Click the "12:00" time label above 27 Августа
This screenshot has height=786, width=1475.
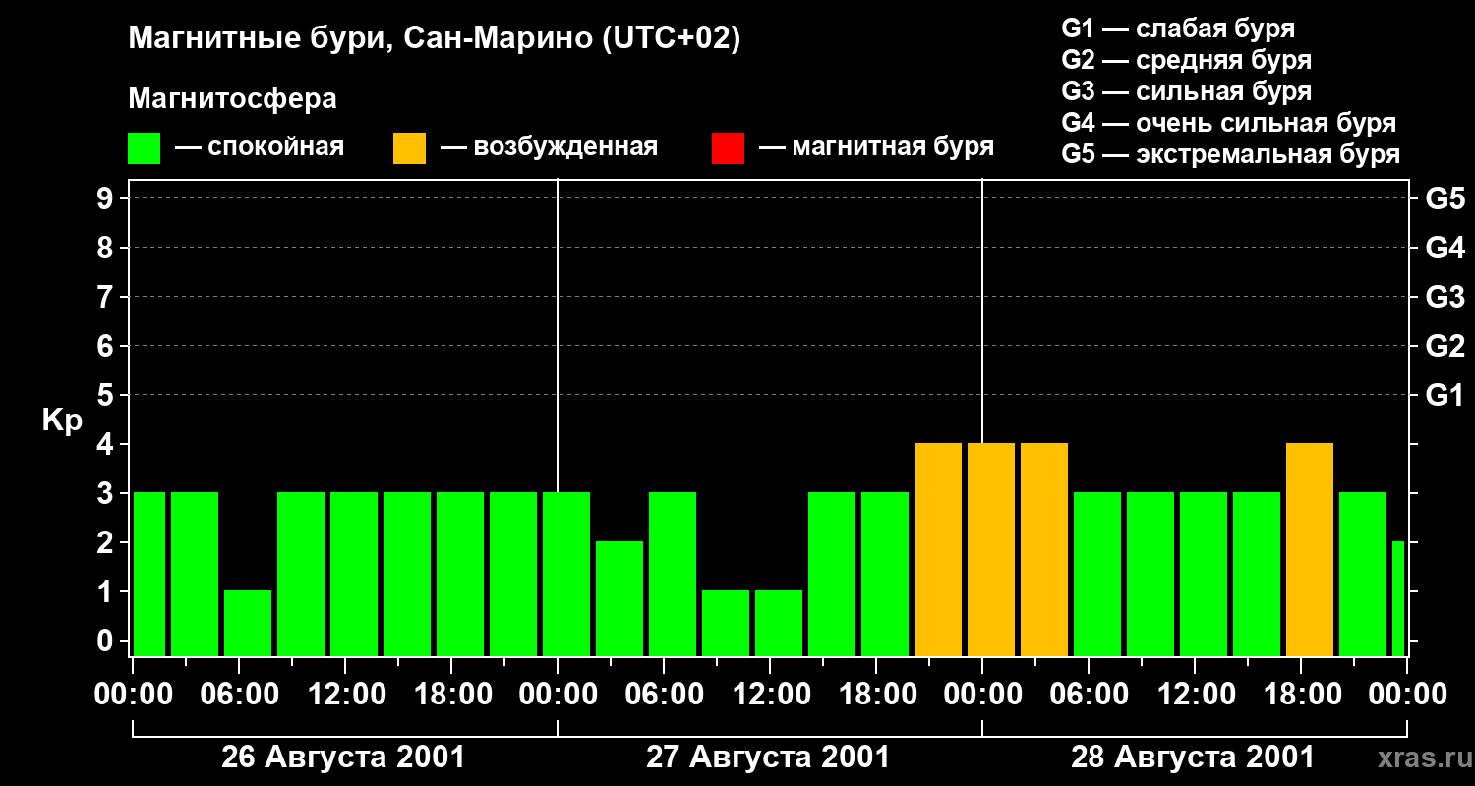click(x=772, y=694)
